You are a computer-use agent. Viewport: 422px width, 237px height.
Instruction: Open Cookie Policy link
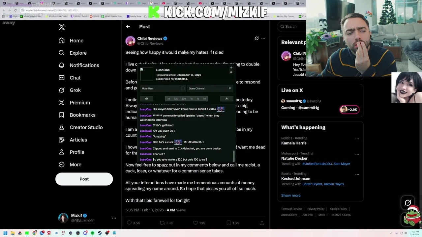tap(339, 209)
